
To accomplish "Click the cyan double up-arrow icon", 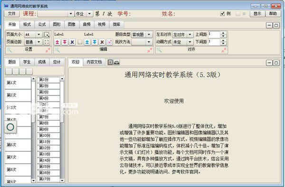I will (x=87, y=42).
